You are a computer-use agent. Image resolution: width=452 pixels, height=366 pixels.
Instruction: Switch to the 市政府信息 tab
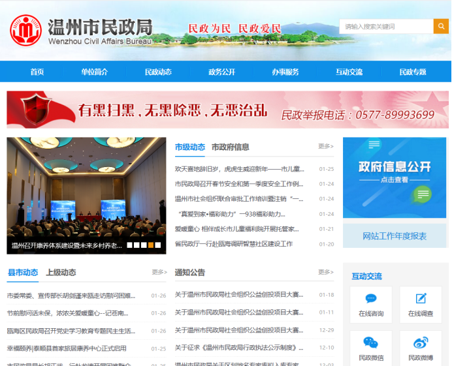230,147
